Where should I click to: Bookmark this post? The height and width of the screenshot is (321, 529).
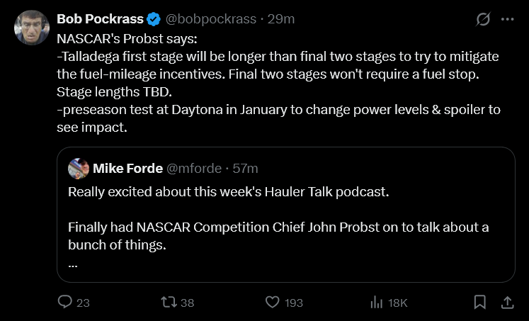click(x=479, y=302)
